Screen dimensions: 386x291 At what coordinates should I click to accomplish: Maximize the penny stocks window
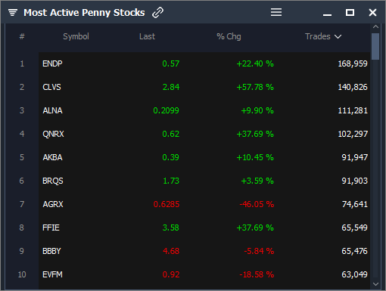coord(350,12)
